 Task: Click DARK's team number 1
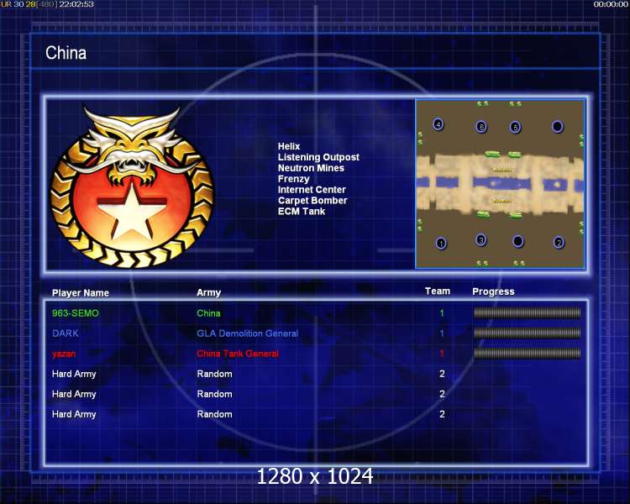pyautogui.click(x=442, y=333)
